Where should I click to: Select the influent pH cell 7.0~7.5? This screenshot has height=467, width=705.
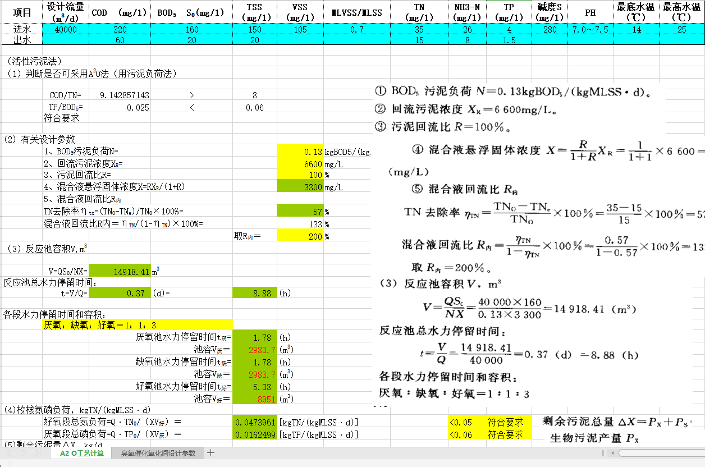click(x=590, y=29)
